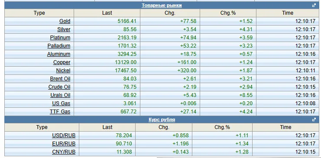Select the Crude Oil link
Image resolution: width=321 pixels, height=158 pixels.
[x=59, y=87]
